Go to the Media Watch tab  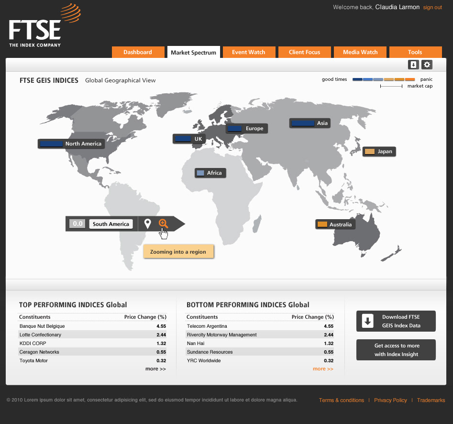click(x=360, y=52)
